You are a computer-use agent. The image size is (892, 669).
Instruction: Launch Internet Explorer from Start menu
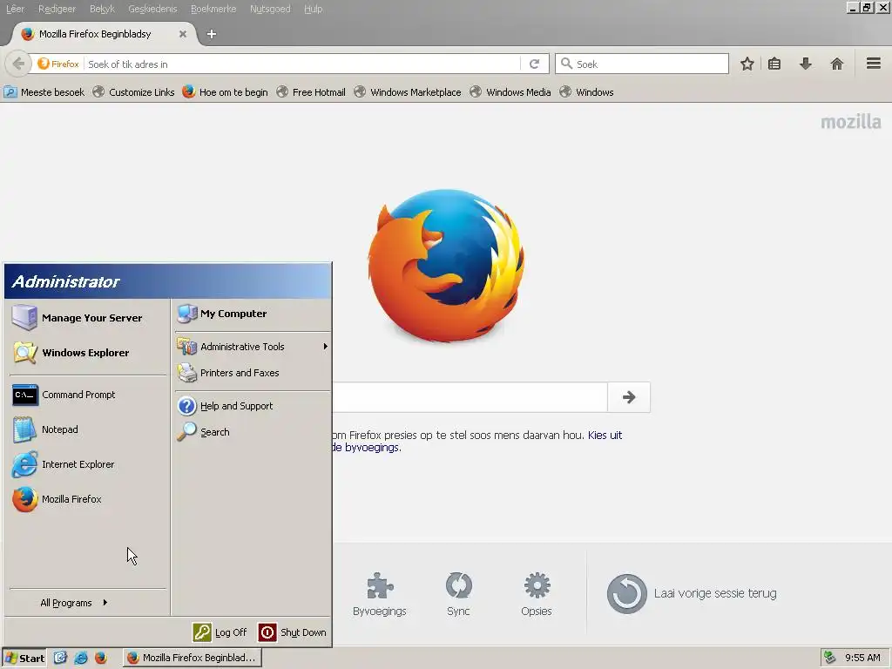tap(88, 464)
